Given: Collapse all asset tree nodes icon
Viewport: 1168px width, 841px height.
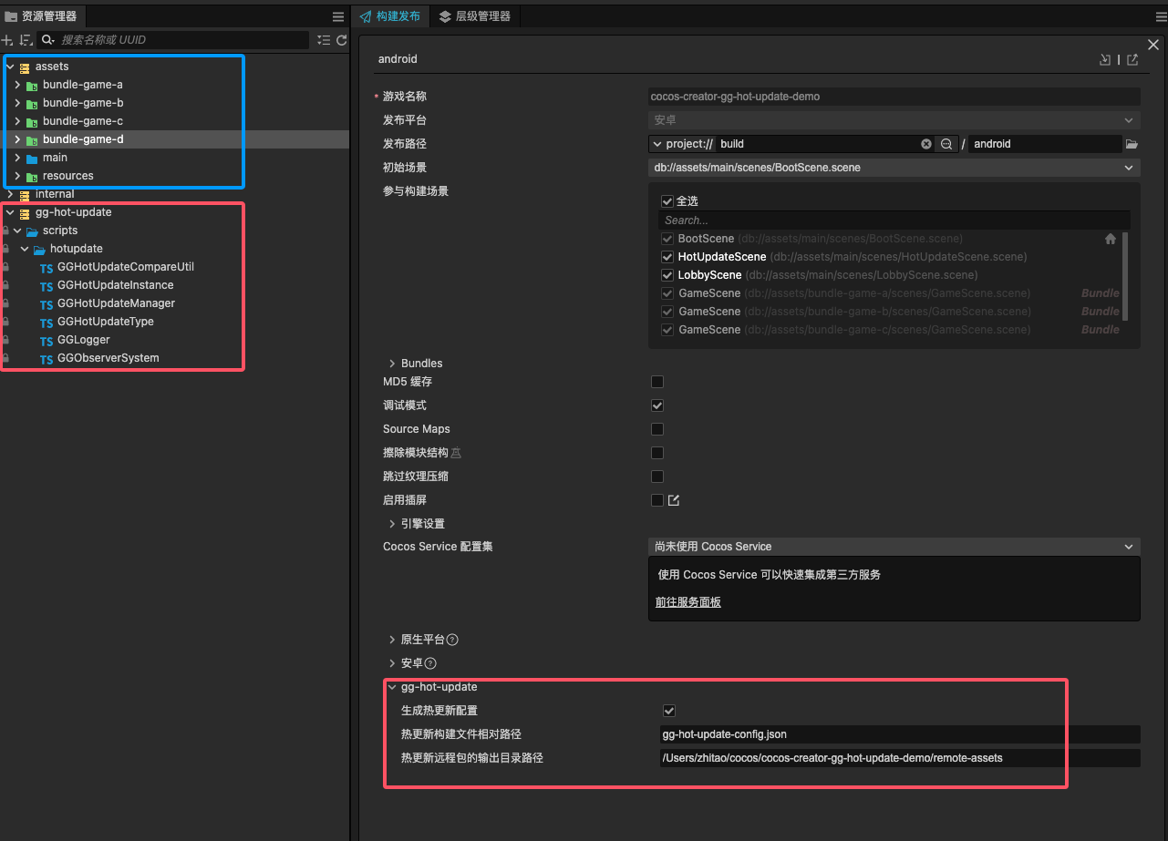Looking at the screenshot, I should [x=324, y=40].
